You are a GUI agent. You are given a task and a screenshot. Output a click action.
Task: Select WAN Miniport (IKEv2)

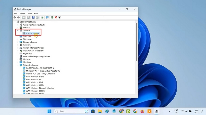point(35,76)
